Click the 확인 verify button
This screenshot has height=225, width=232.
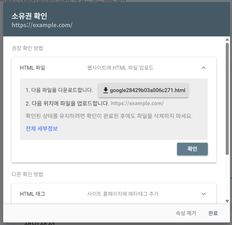192,149
